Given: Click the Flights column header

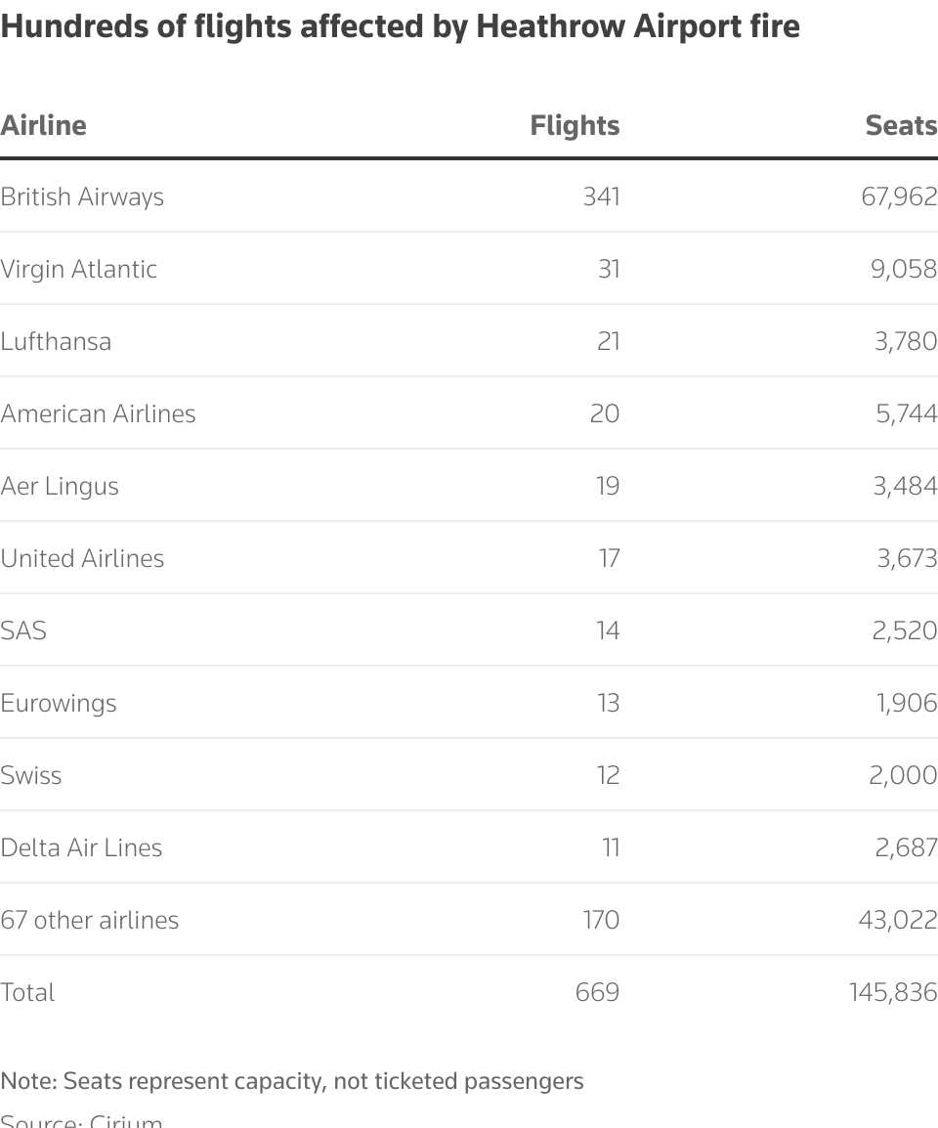Looking at the screenshot, I should [575, 125].
